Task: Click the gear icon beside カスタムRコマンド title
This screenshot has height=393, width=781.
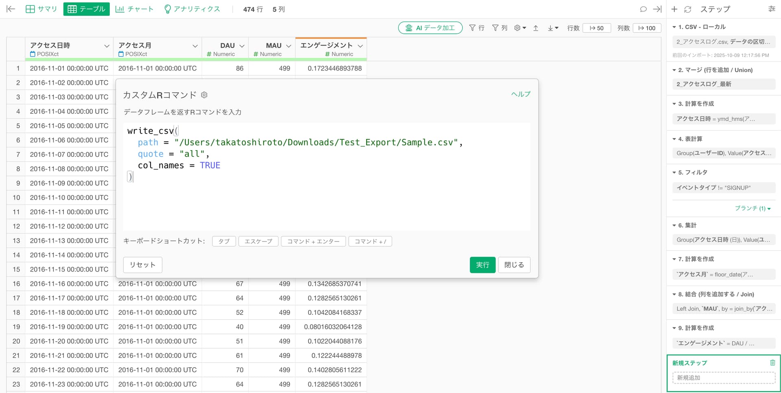Action: click(204, 95)
